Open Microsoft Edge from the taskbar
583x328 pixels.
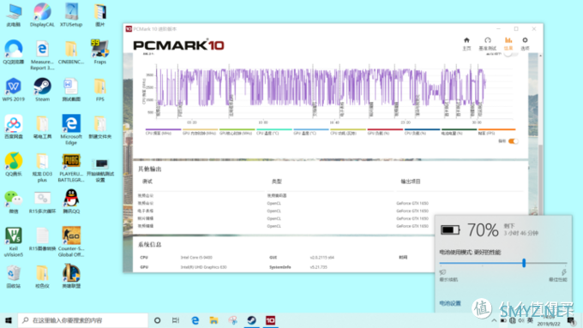tap(195, 320)
